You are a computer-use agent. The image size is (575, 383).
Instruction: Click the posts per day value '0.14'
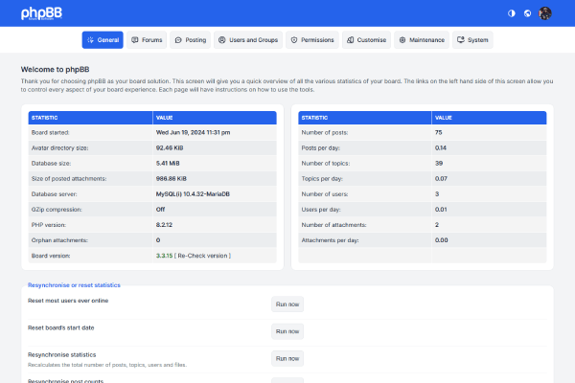[x=441, y=147]
